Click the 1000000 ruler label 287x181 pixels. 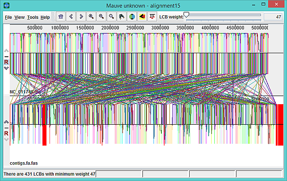tap(60, 28)
